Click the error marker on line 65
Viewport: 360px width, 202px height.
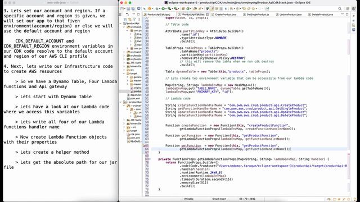(145, 146)
